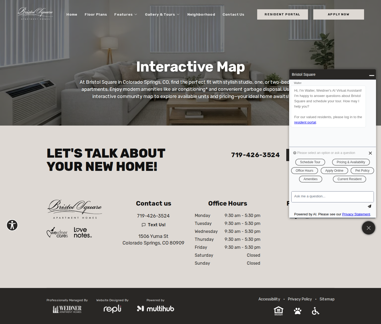
Task: Open the Repli logo link
Action: pyautogui.click(x=112, y=309)
